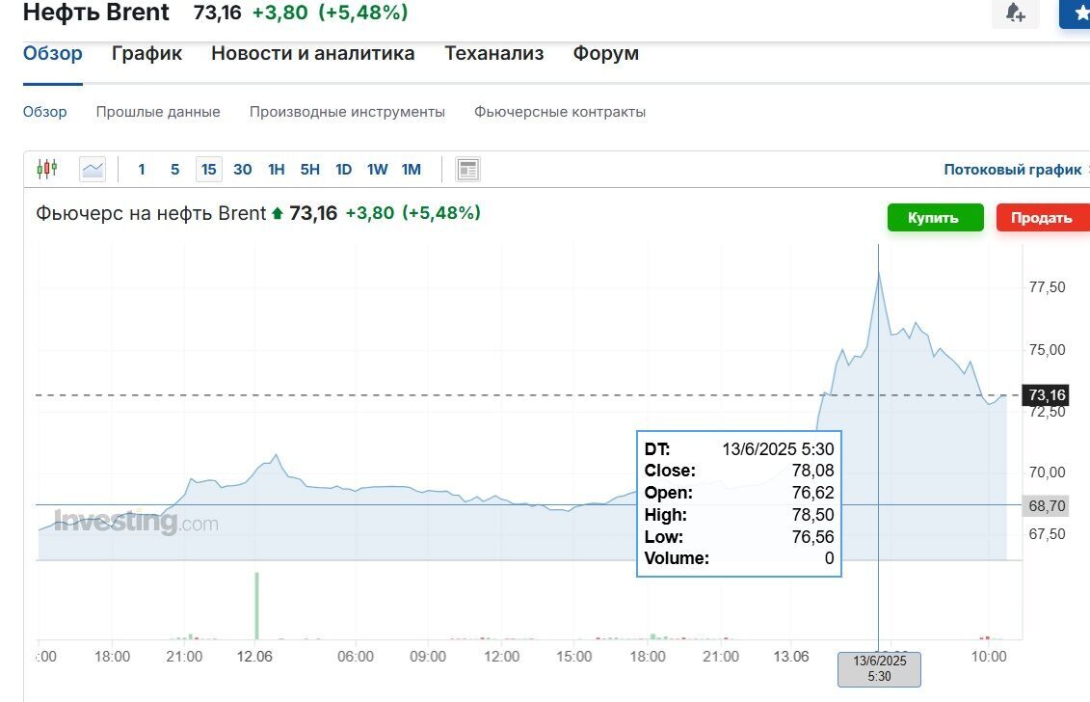Choose the 1M timeframe

pyautogui.click(x=412, y=170)
